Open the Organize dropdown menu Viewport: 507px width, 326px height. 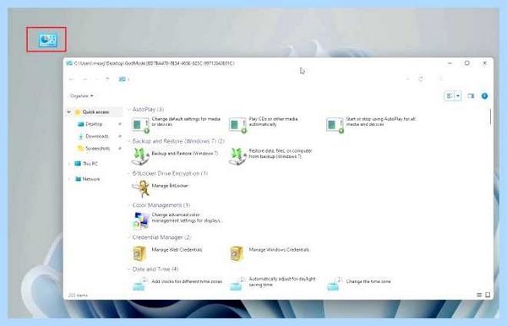pos(81,96)
